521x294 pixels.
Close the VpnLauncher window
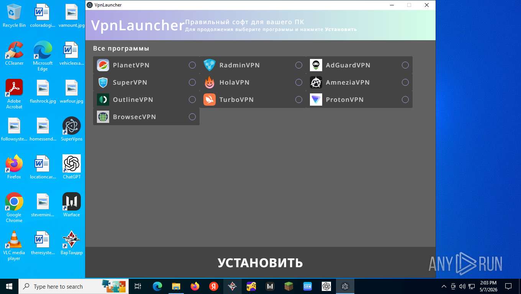tap(427, 5)
